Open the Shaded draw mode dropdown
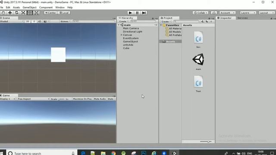Screen dimensions: 276x155 pyautogui.click(x=12, y=21)
